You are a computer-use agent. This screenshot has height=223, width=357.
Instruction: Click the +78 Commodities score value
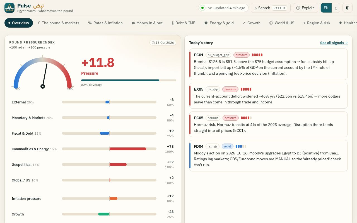click(x=170, y=146)
